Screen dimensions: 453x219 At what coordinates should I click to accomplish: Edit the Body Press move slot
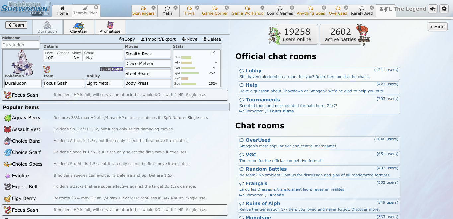[148, 83]
